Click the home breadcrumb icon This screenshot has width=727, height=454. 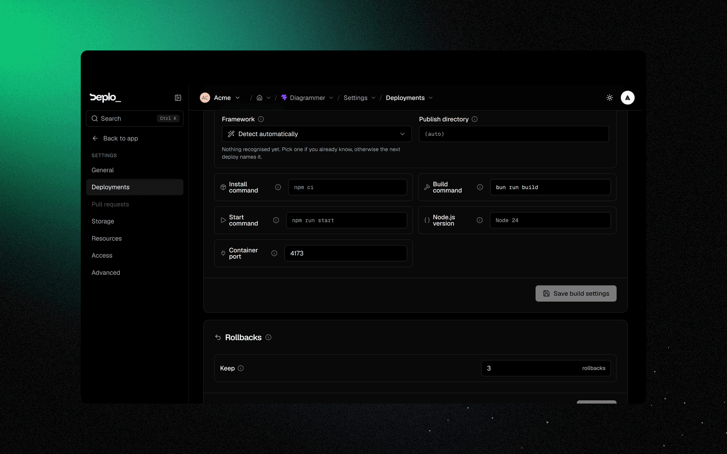point(260,98)
